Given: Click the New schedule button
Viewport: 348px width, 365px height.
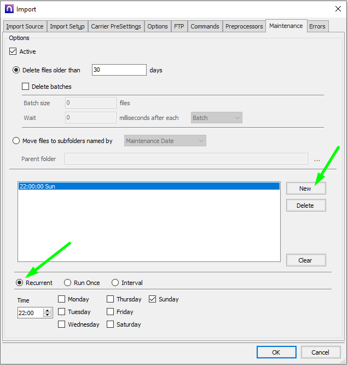Looking at the screenshot, I should (305, 189).
